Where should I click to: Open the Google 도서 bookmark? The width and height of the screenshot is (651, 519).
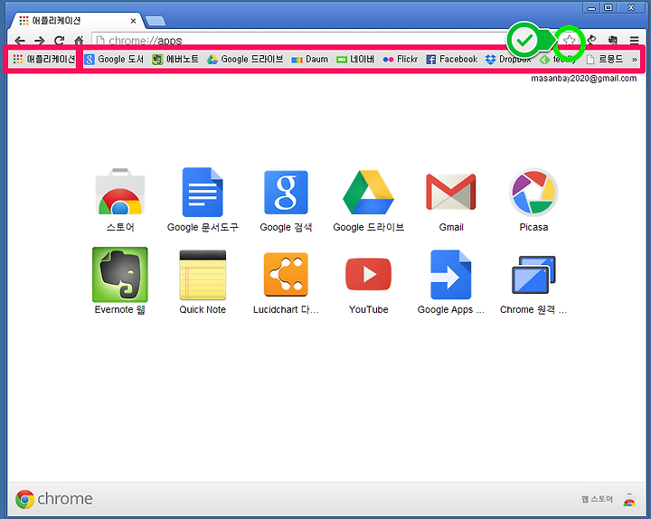(114, 60)
